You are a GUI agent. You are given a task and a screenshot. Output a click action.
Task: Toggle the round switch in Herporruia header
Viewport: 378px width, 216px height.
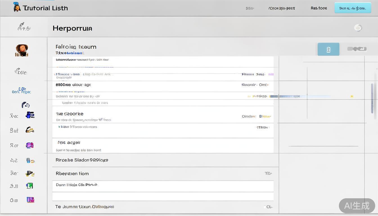tap(358, 28)
